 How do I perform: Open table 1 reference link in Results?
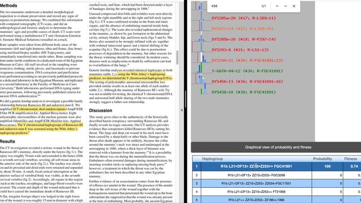[x=112, y=74]
